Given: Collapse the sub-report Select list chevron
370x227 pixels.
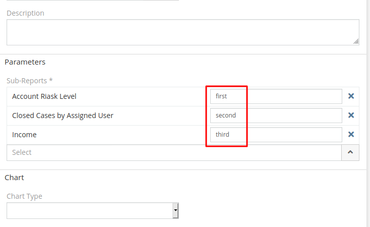Looking at the screenshot, I should pyautogui.click(x=350, y=152).
